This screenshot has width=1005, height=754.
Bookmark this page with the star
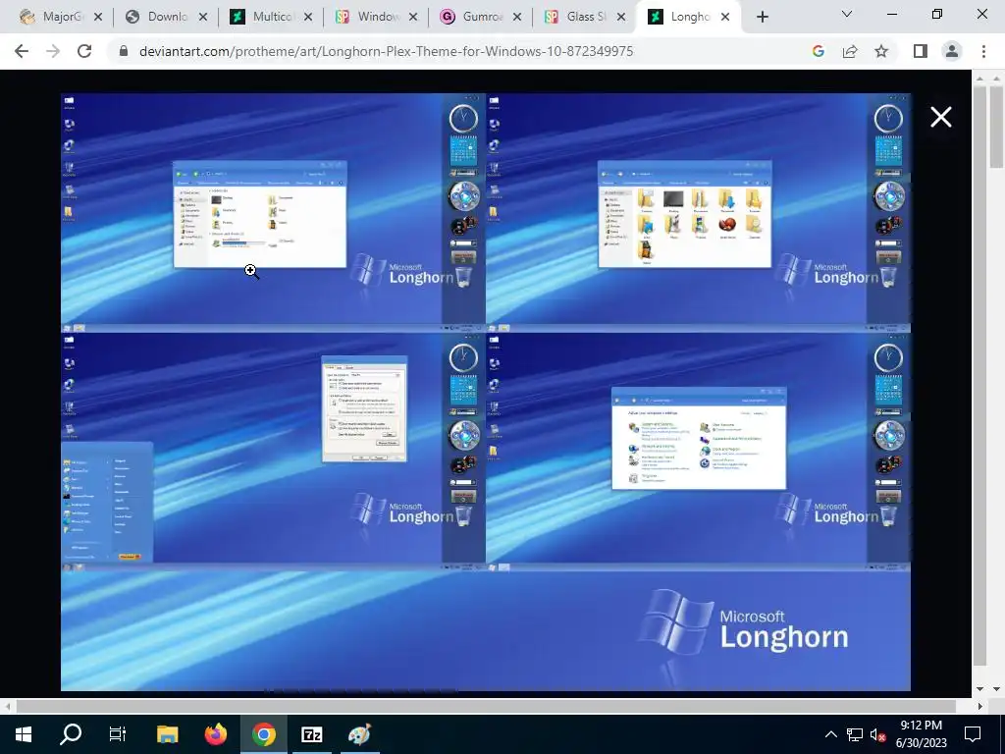pos(881,51)
